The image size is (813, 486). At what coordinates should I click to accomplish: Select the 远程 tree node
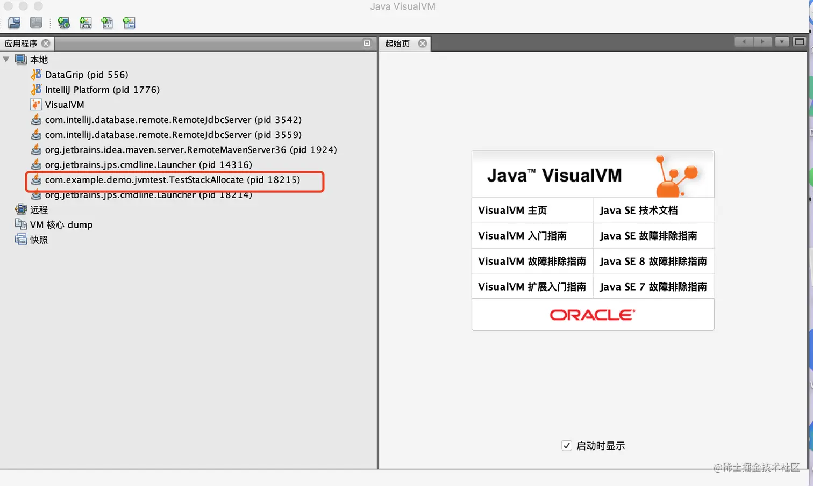[x=39, y=210]
